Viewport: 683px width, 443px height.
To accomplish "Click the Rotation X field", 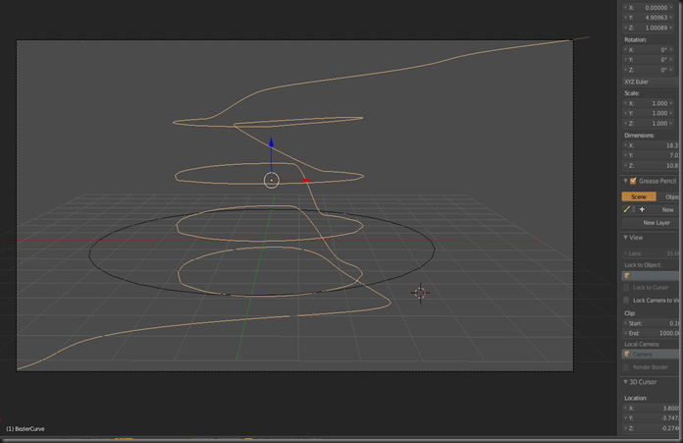I will click(x=649, y=50).
